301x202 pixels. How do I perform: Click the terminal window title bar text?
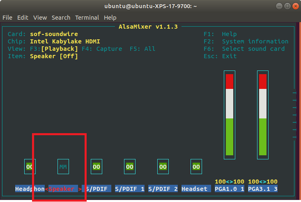point(150,6)
